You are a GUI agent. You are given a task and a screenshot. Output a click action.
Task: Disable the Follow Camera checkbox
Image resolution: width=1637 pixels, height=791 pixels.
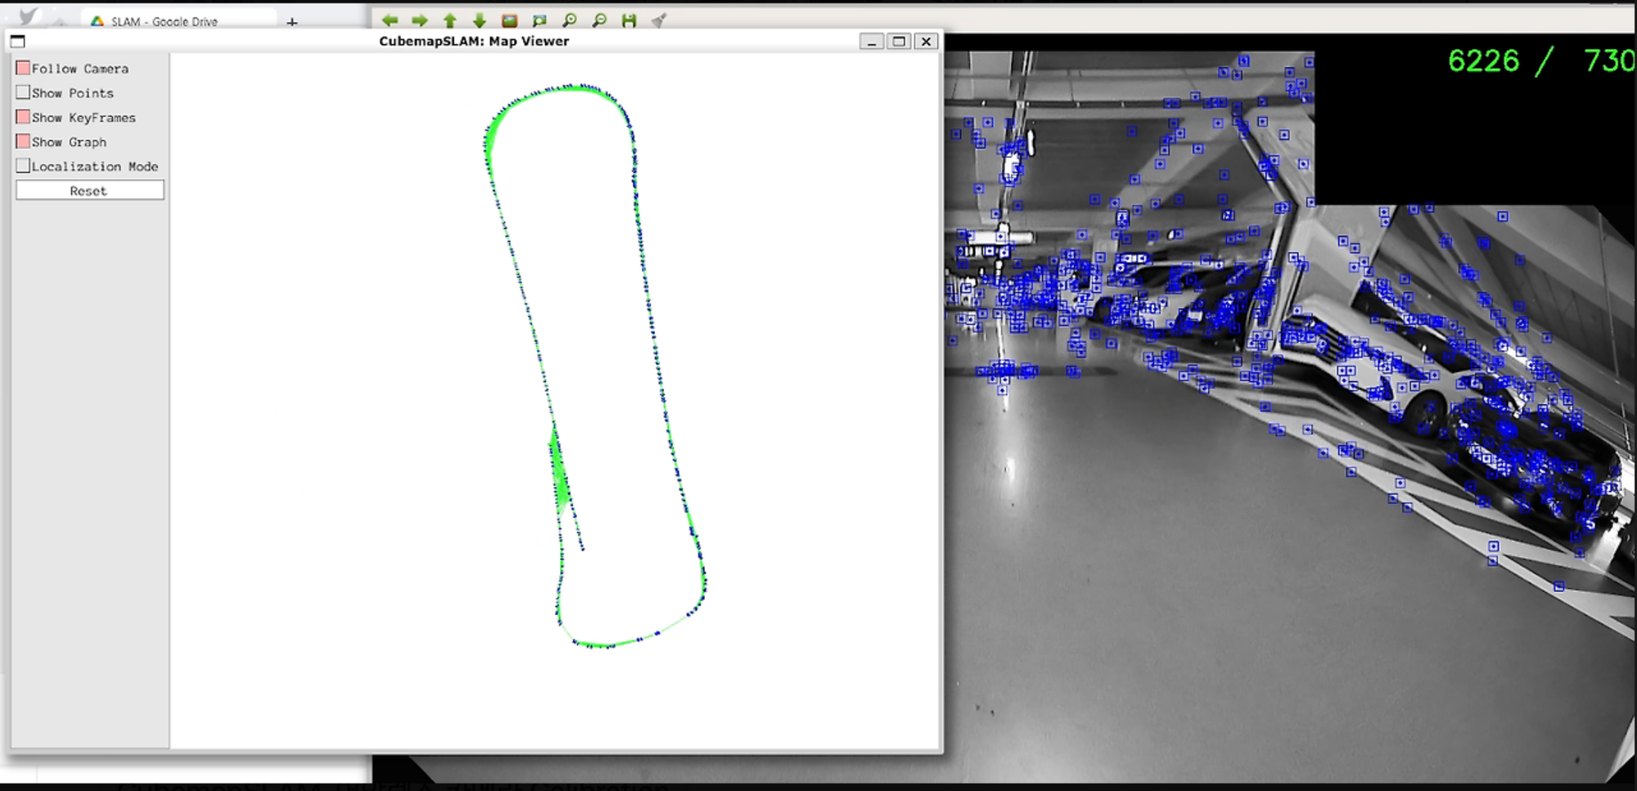tap(24, 69)
